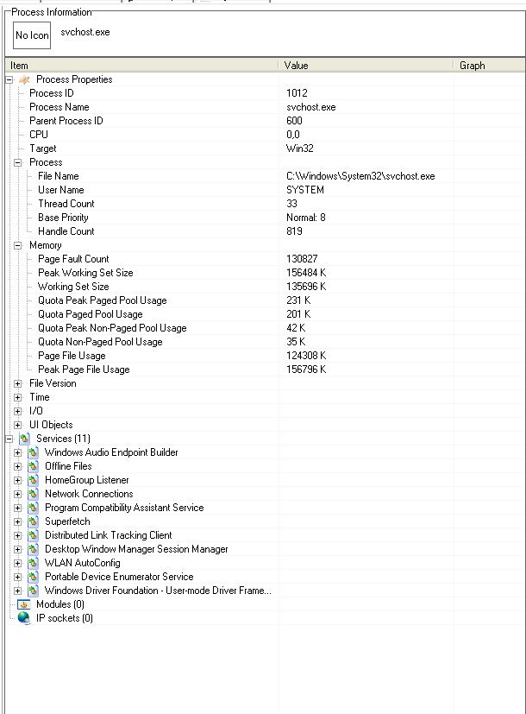Select the Working Set Size row
Screen dimensions: 526x714
pos(265,287)
